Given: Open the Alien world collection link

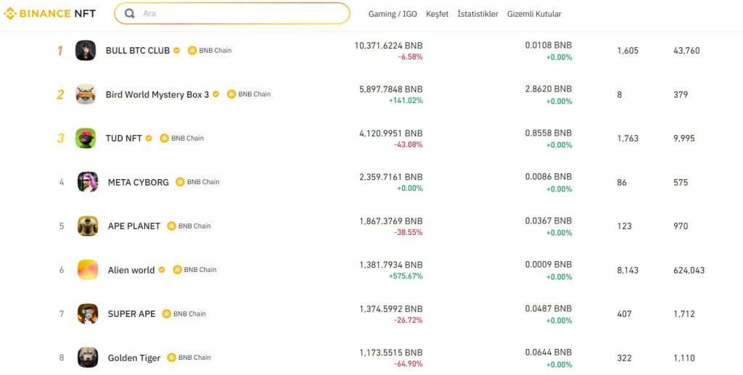Looking at the screenshot, I should [131, 271].
